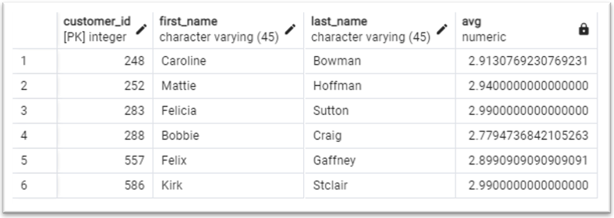Select the last_name column header
Viewport: 614px width, 218px height.
click(x=380, y=29)
